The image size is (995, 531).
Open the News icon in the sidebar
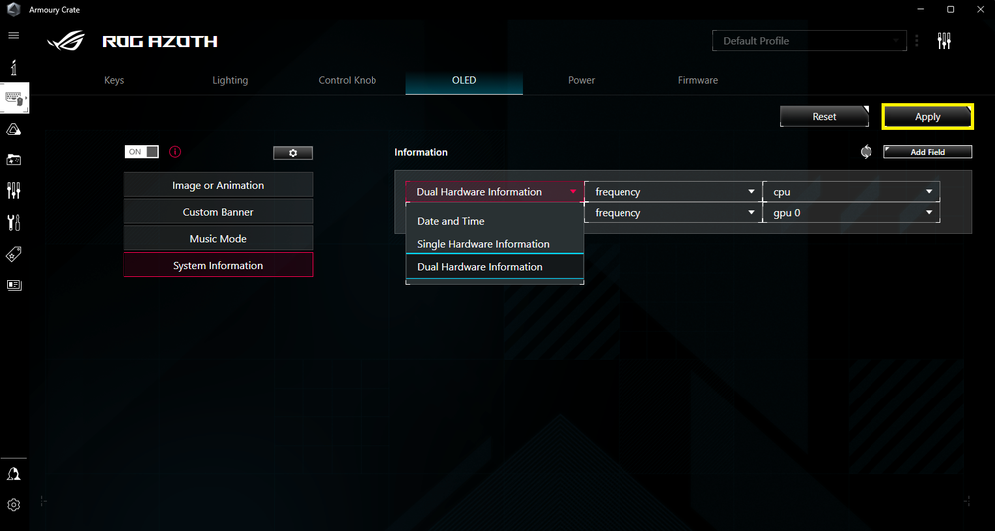(x=13, y=285)
